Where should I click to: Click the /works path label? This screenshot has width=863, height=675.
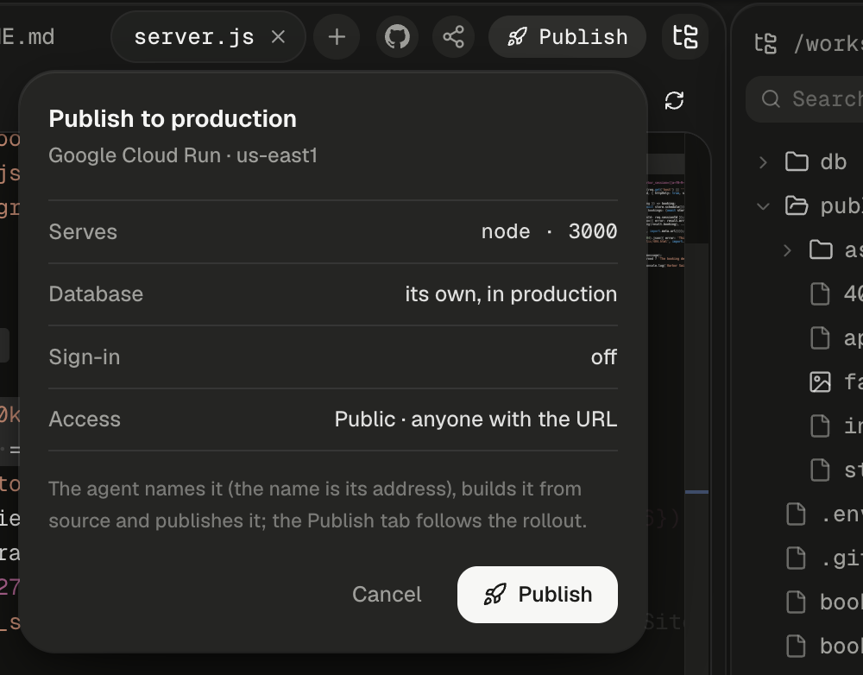(x=828, y=43)
